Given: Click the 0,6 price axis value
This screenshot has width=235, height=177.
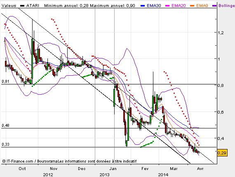Looking at the screenshot, I should pos(221,112).
